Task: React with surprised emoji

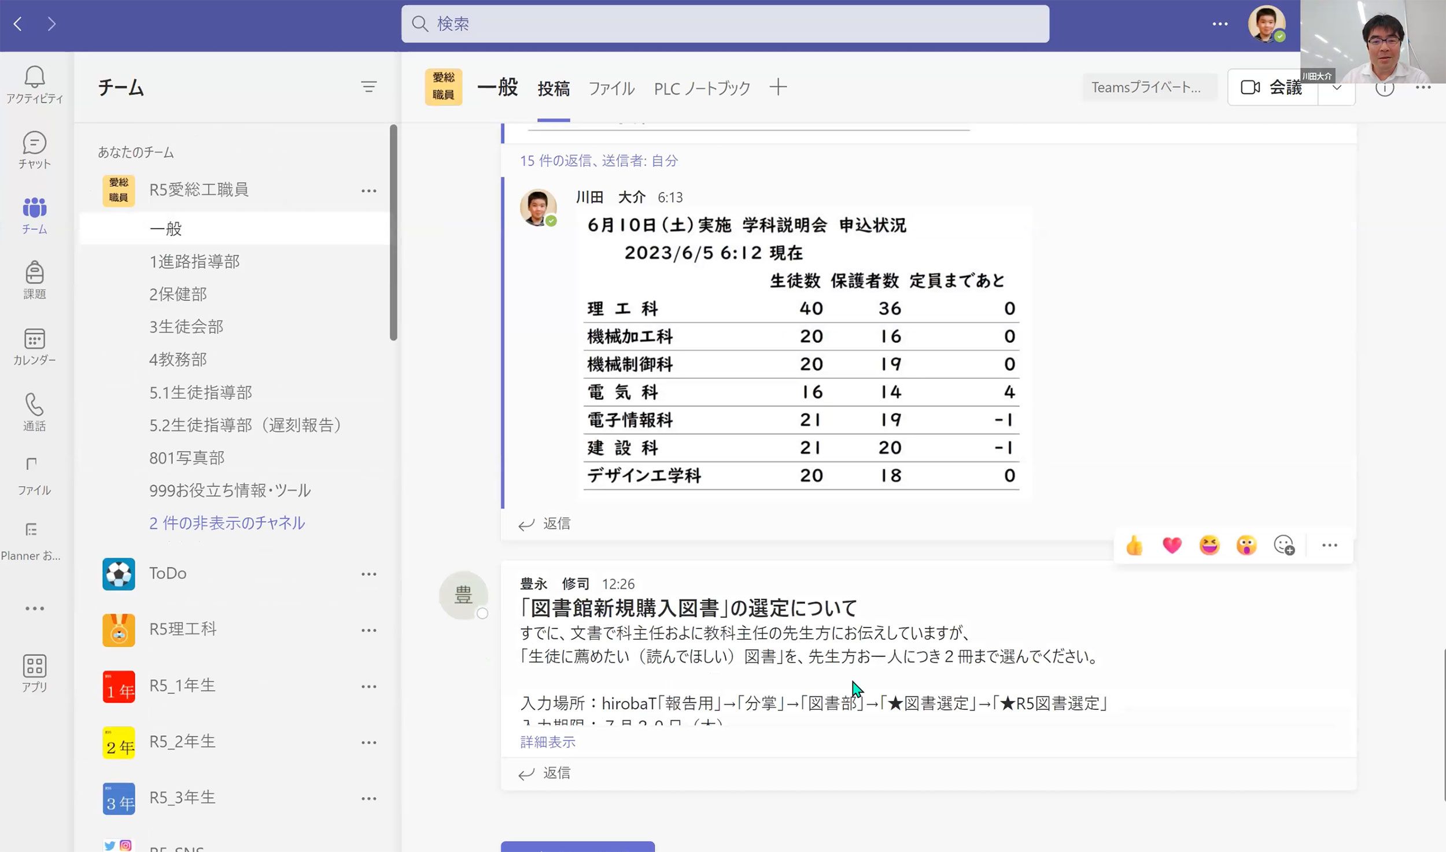Action: tap(1246, 545)
